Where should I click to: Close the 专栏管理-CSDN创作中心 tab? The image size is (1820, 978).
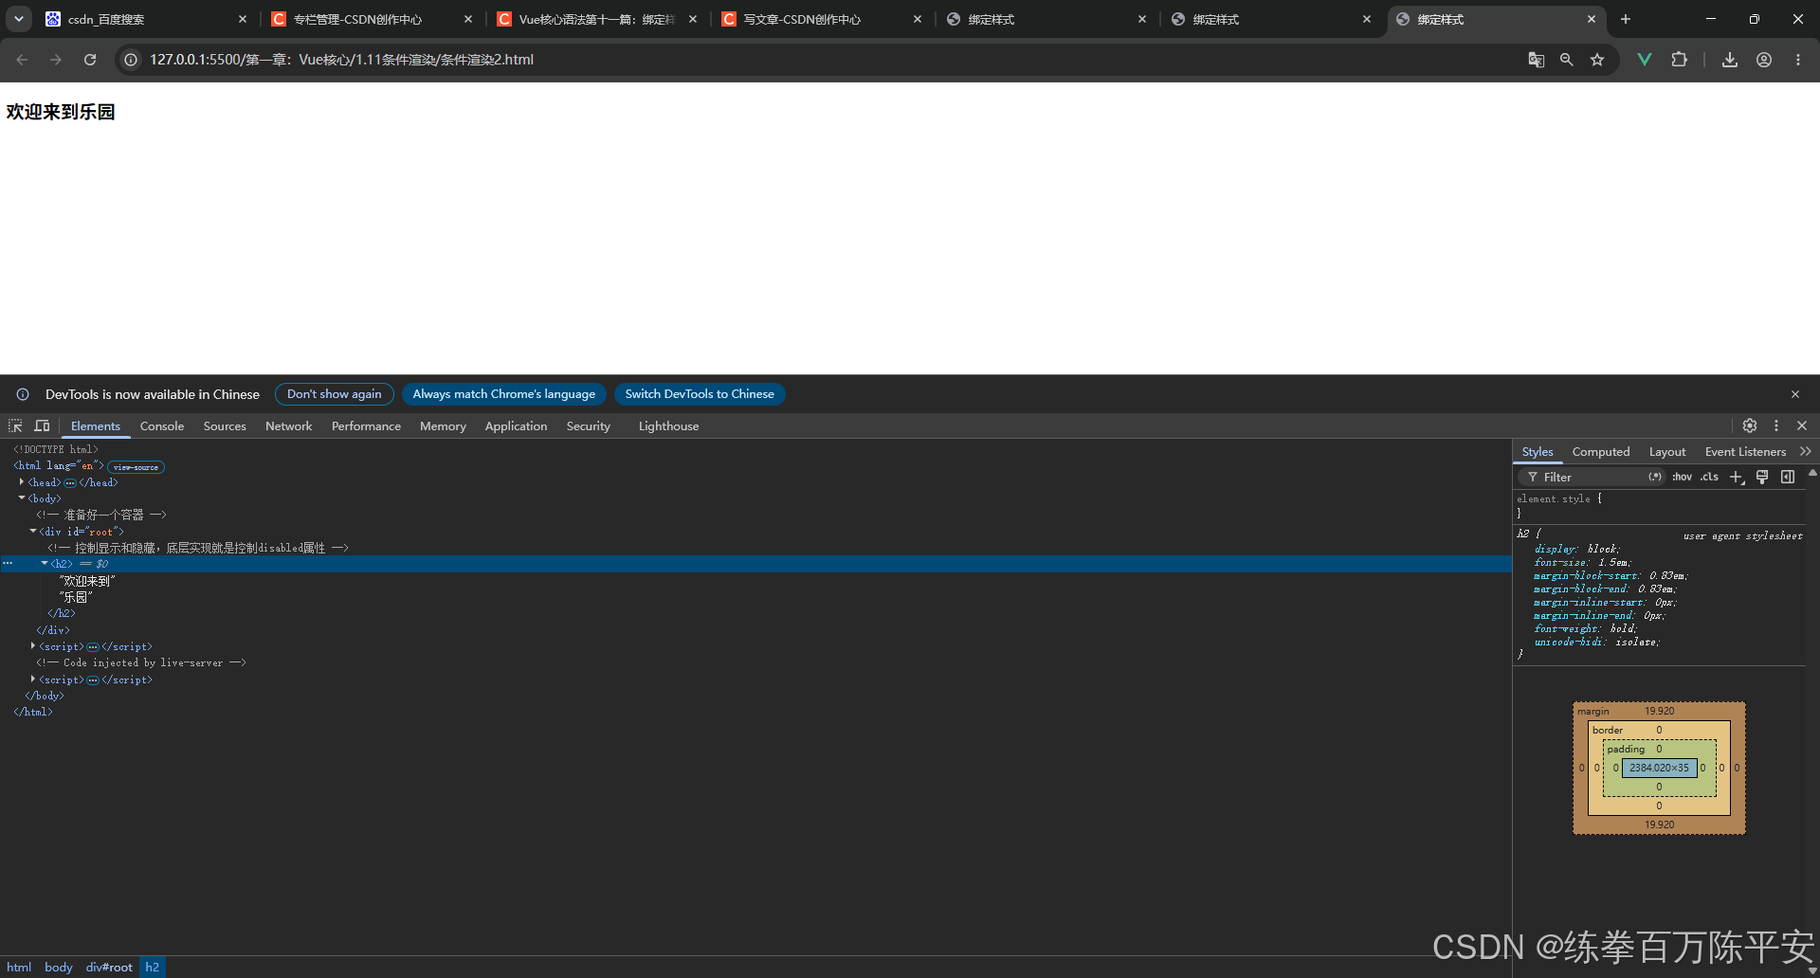(x=468, y=19)
